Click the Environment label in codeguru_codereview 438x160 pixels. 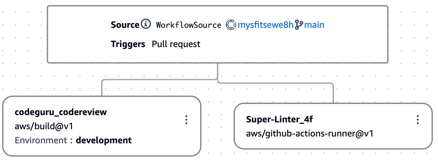coord(41,140)
